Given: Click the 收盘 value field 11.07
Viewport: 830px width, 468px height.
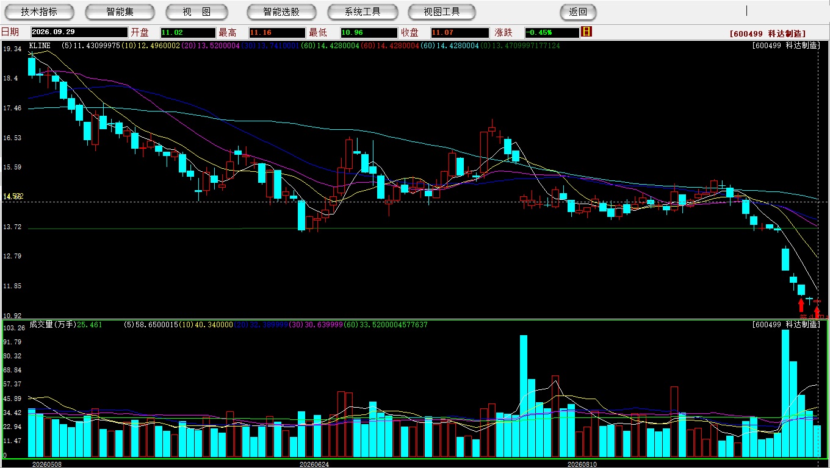Looking at the screenshot, I should (460, 32).
